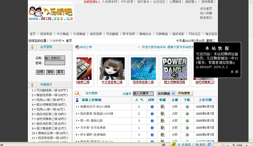Image resolution: width=253 pixels, height=146 pixels.
Task: Open the 心理测试 top link
Action: pos(175,2)
